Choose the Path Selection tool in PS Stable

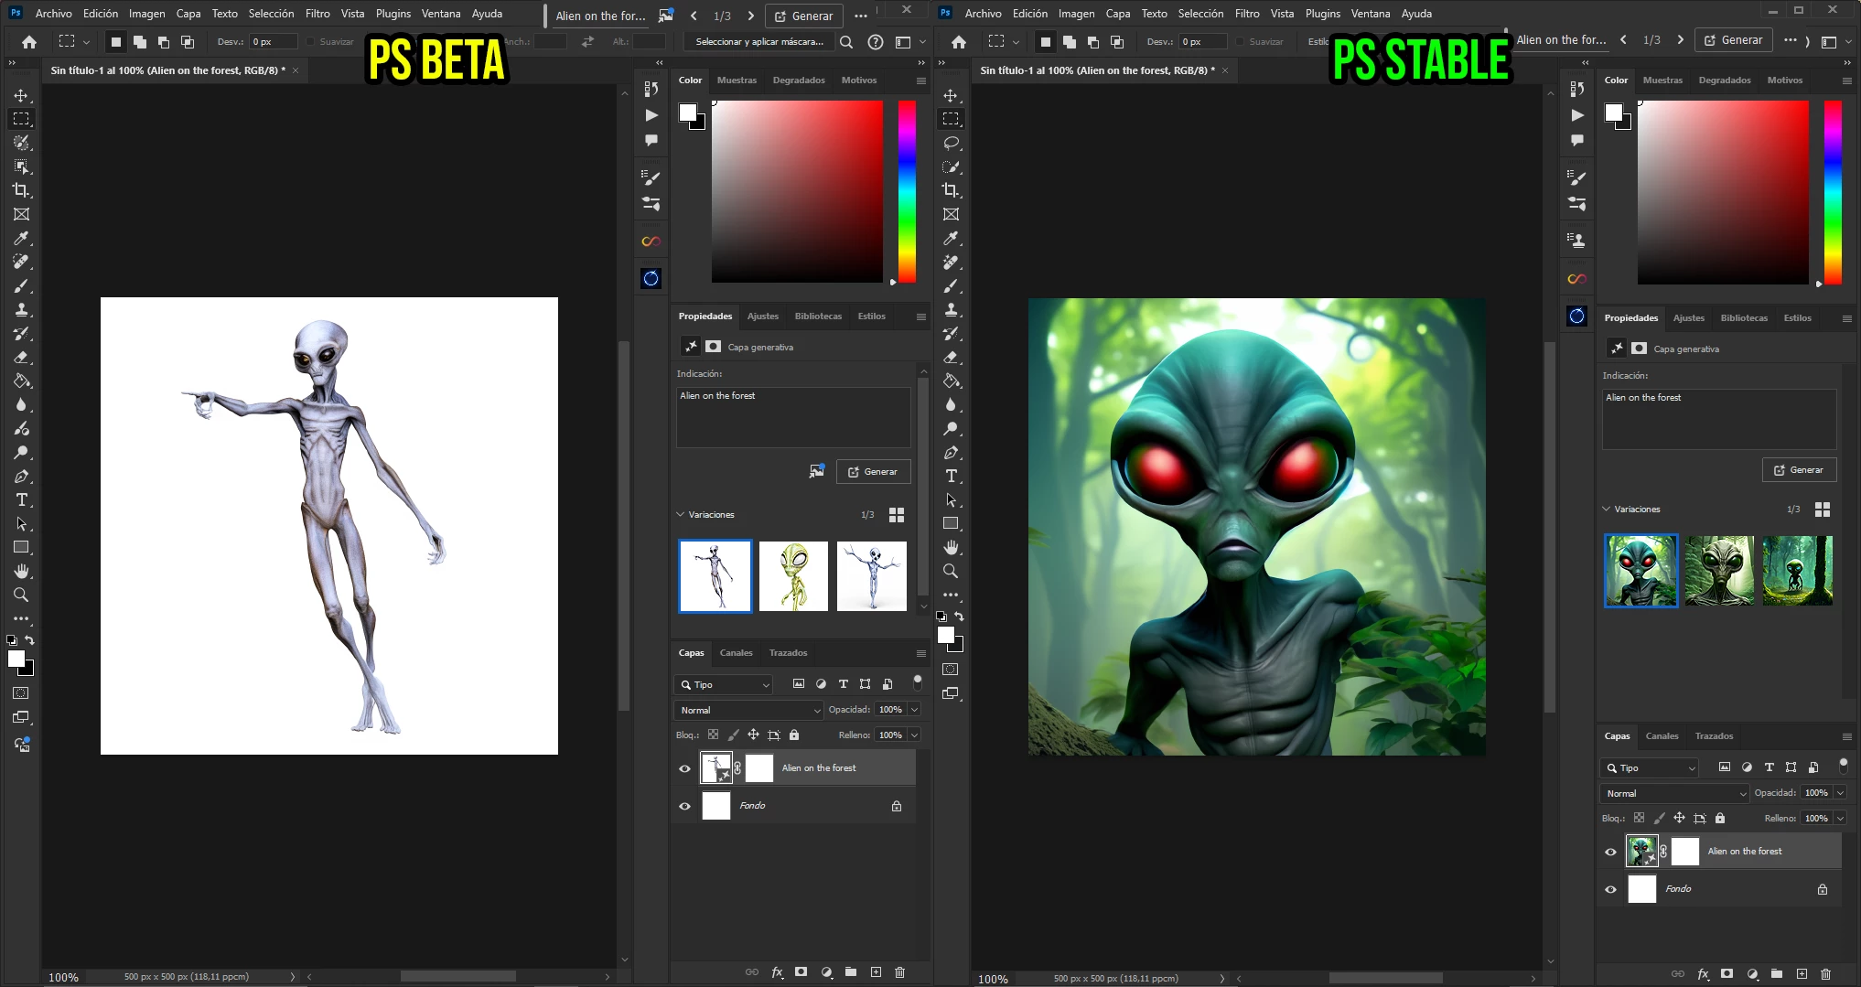pos(951,499)
